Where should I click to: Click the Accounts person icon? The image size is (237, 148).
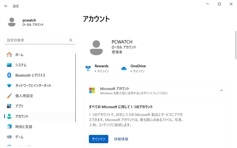(9, 116)
